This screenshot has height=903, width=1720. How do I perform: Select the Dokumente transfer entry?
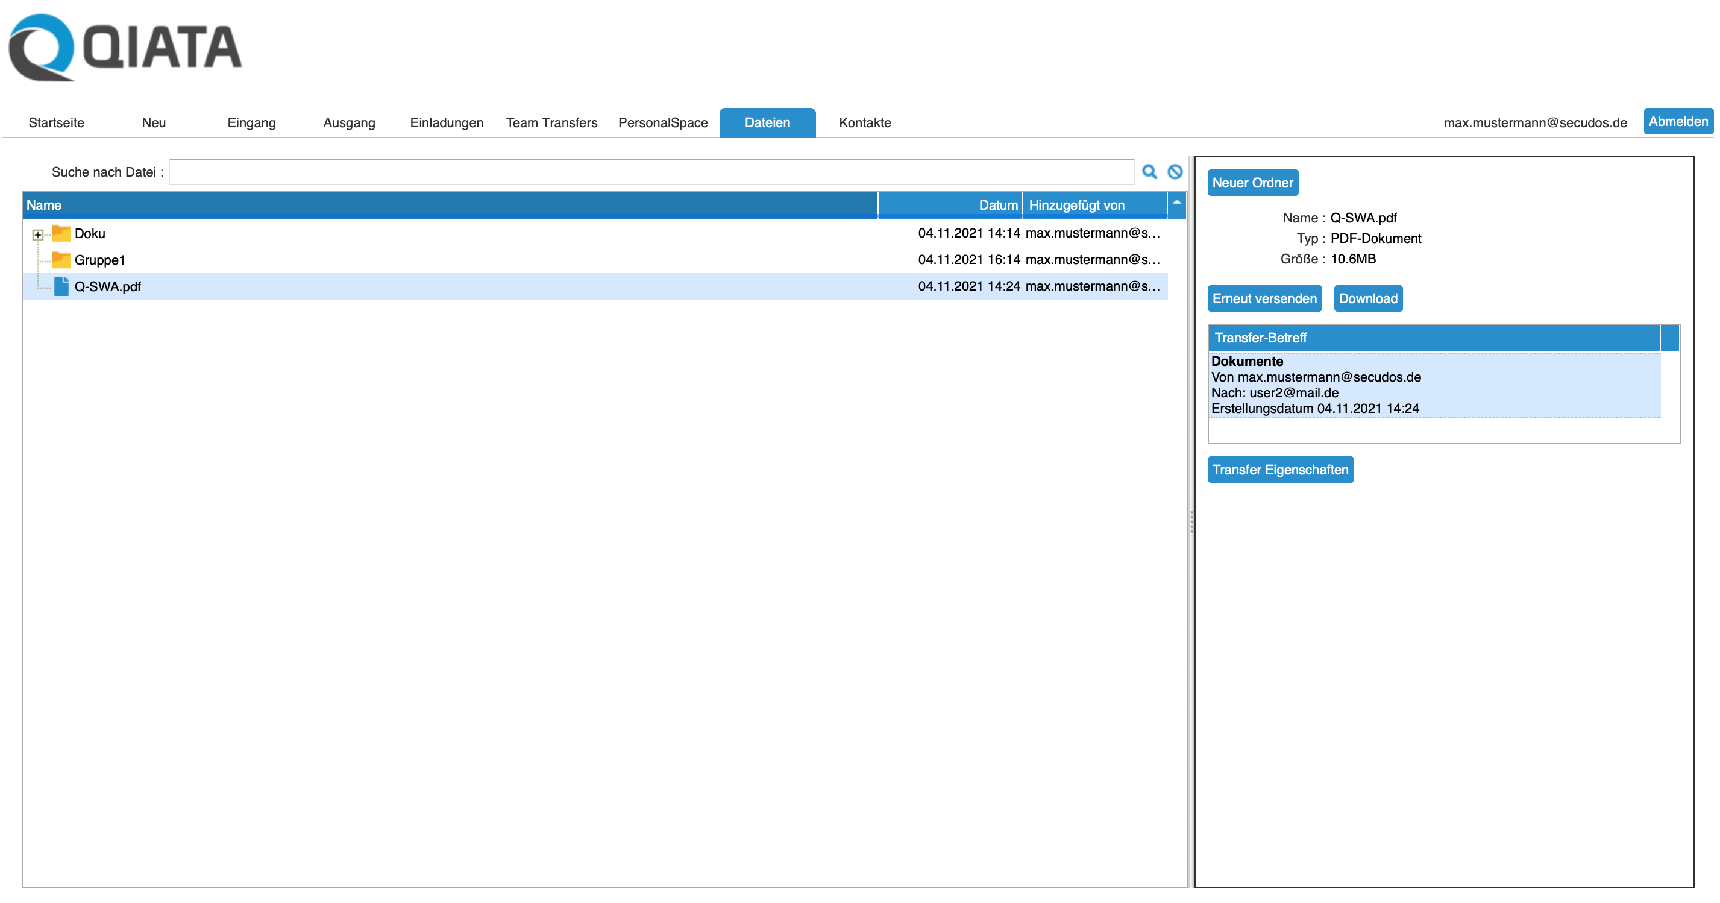tap(1433, 385)
